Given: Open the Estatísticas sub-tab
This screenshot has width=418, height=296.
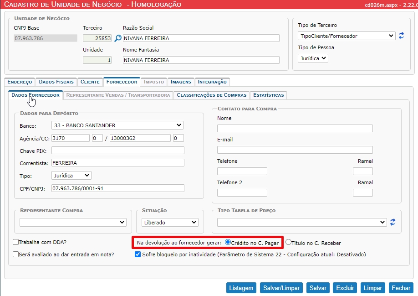Looking at the screenshot, I should [269, 95].
